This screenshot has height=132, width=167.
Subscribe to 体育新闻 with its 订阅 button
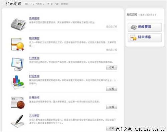point(112,107)
